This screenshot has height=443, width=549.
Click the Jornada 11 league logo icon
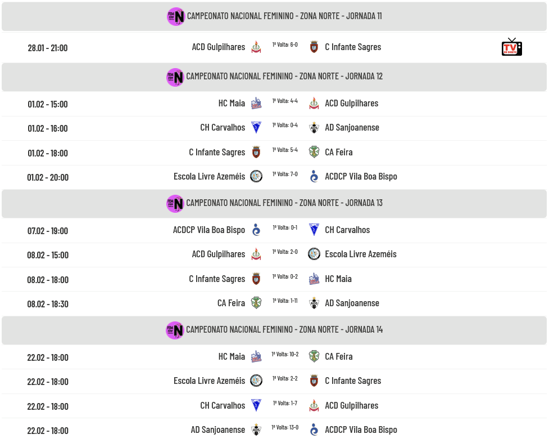[x=176, y=16]
